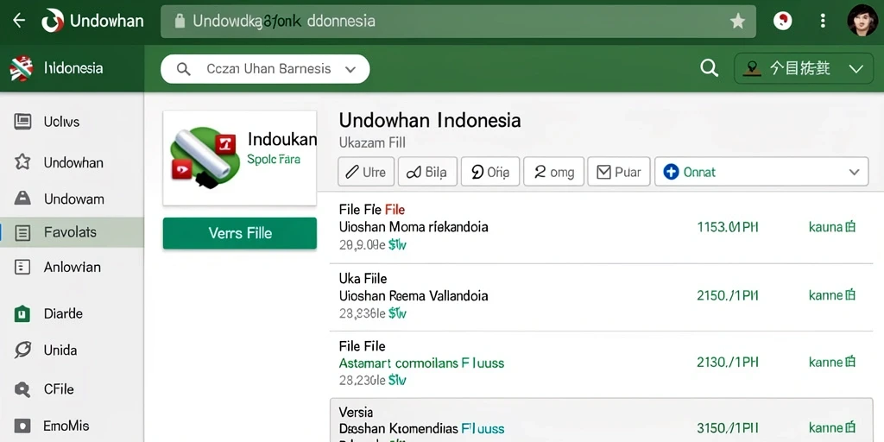884x442 pixels.
Task: Open Diartde in the sidebar
Action: (73, 313)
